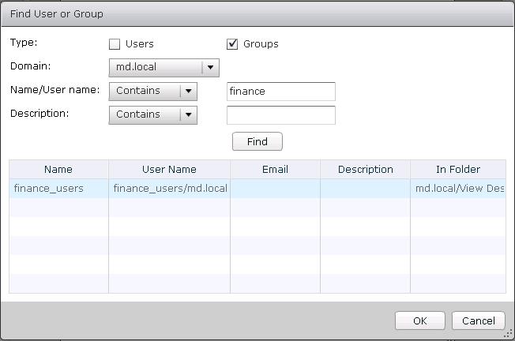Sort results by the Name column header

coord(58,169)
